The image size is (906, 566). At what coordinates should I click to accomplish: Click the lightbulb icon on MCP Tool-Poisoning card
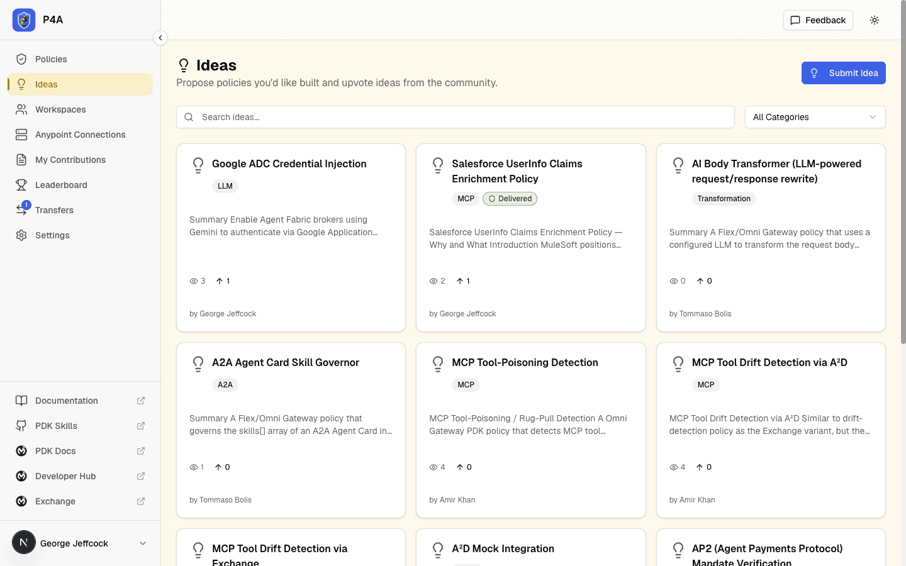[x=438, y=363]
